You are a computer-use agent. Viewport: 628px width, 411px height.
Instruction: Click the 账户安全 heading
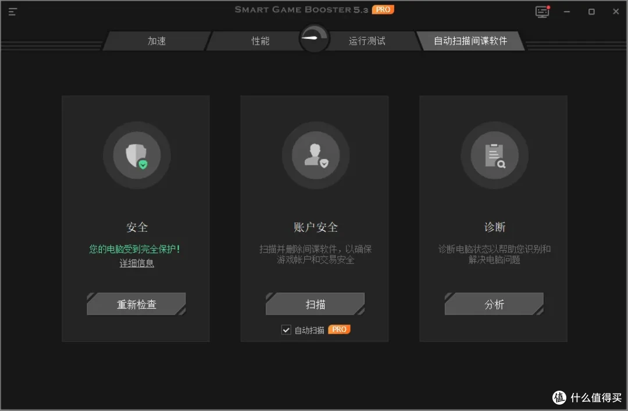(x=316, y=227)
